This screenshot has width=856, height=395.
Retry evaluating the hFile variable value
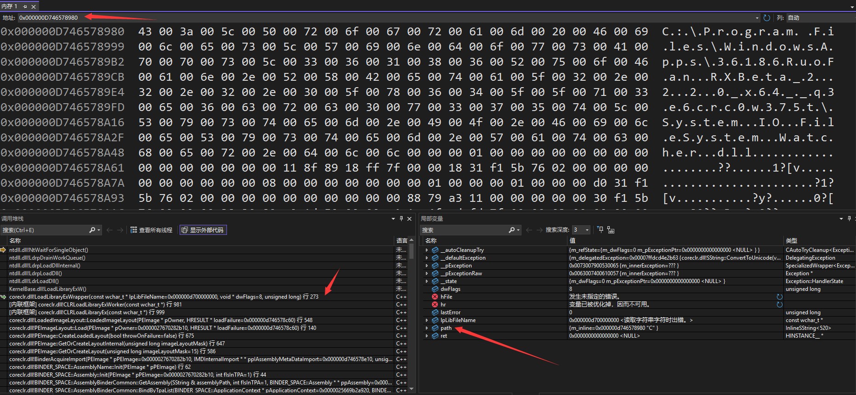click(x=779, y=297)
